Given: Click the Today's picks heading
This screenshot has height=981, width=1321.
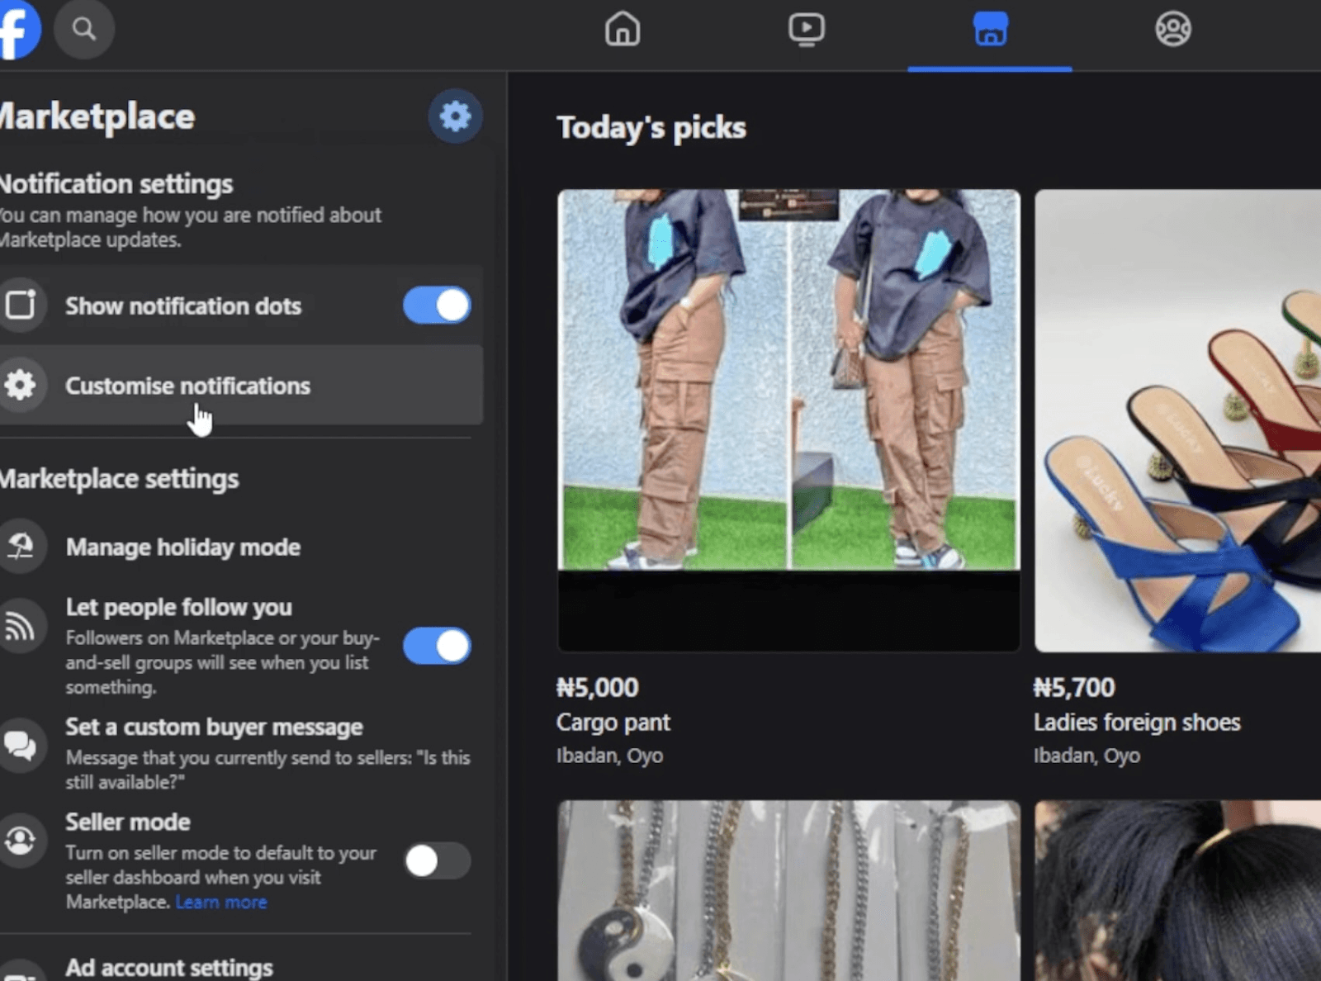Looking at the screenshot, I should click(651, 127).
